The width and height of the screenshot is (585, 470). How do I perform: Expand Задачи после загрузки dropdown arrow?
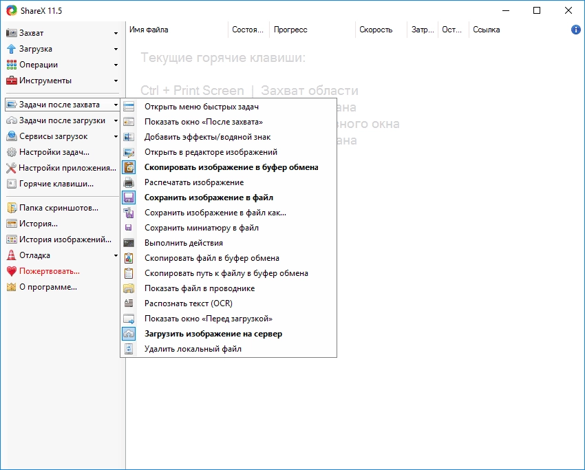point(116,121)
